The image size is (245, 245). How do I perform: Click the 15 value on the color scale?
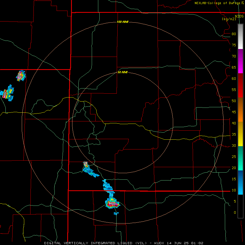pos(234,179)
